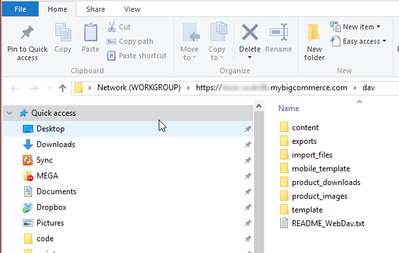The width and height of the screenshot is (399, 253).
Task: Create a New folder from ribbon
Action: tap(314, 42)
